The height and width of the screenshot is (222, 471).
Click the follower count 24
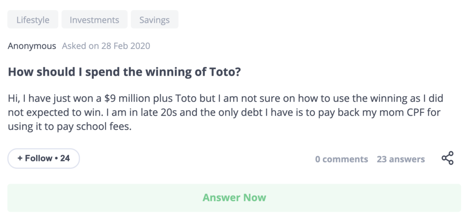(65, 158)
